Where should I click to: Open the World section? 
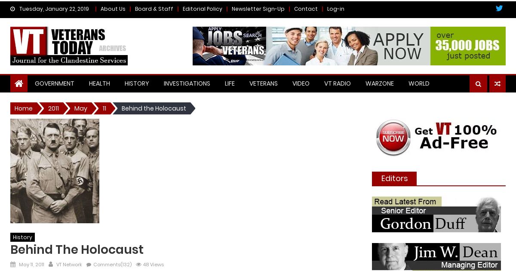pos(419,83)
